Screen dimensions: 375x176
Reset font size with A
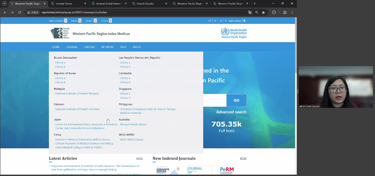215,21
